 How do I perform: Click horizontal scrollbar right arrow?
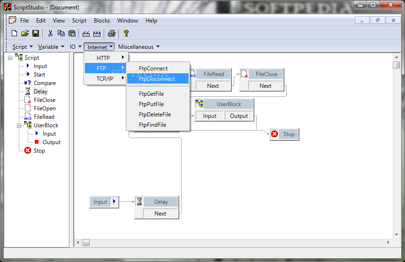click(388, 242)
